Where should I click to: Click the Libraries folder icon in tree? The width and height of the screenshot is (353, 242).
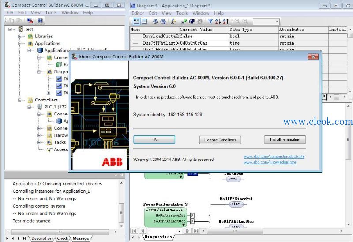point(30,36)
